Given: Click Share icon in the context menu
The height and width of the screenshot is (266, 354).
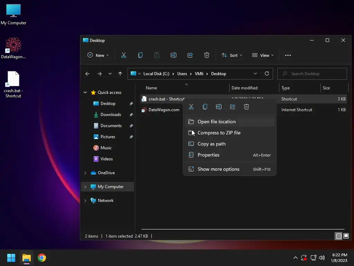Looking at the screenshot, I should click(233, 107).
